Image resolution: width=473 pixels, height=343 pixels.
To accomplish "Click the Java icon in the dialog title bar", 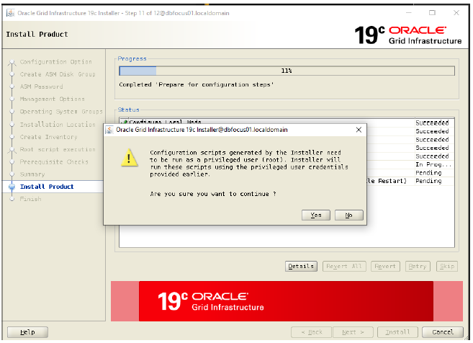I will pos(109,130).
